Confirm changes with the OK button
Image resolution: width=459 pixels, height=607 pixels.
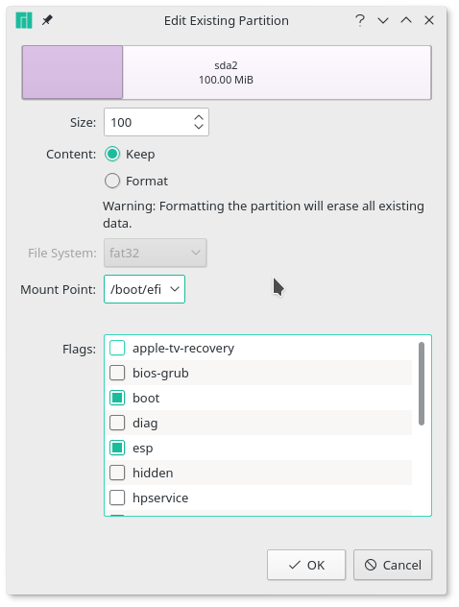tap(306, 565)
